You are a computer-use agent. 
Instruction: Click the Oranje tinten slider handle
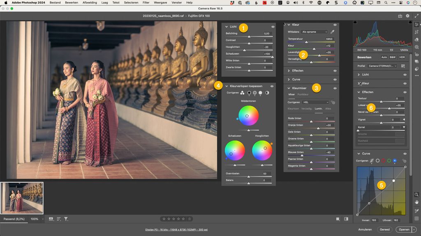click(x=318, y=128)
